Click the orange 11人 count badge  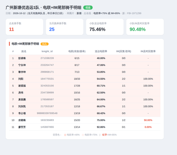tap(45, 44)
